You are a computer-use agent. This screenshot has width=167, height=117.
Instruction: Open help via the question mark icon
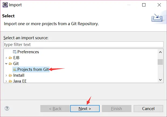pyautogui.click(x=7, y=108)
